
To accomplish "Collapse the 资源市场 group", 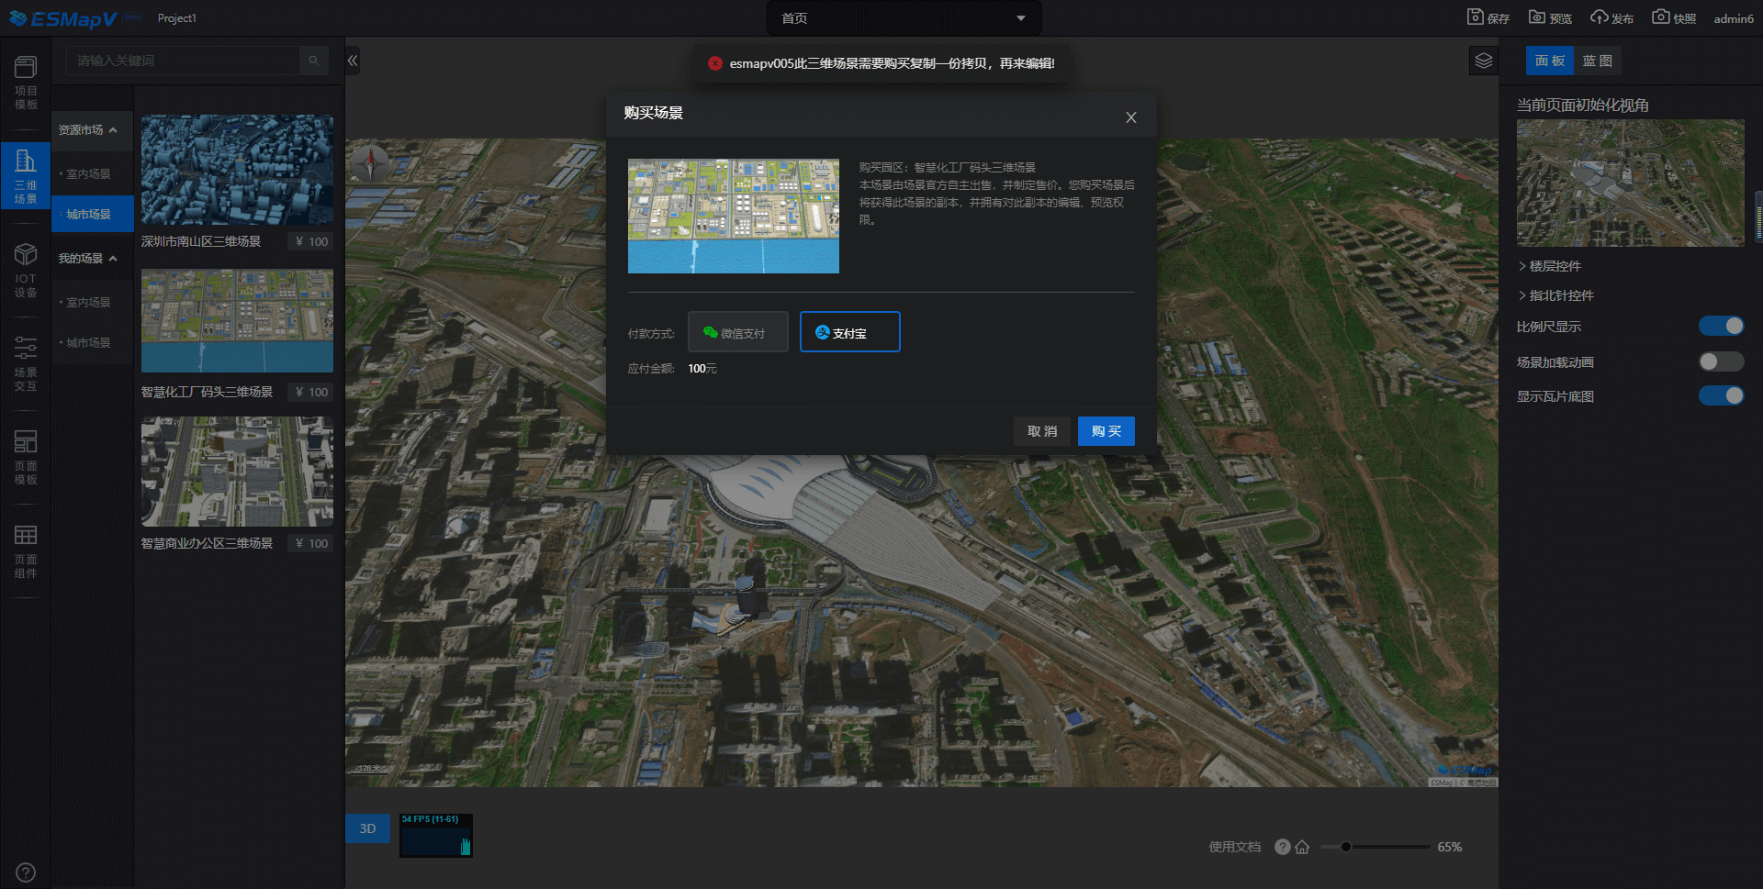I will coord(88,130).
